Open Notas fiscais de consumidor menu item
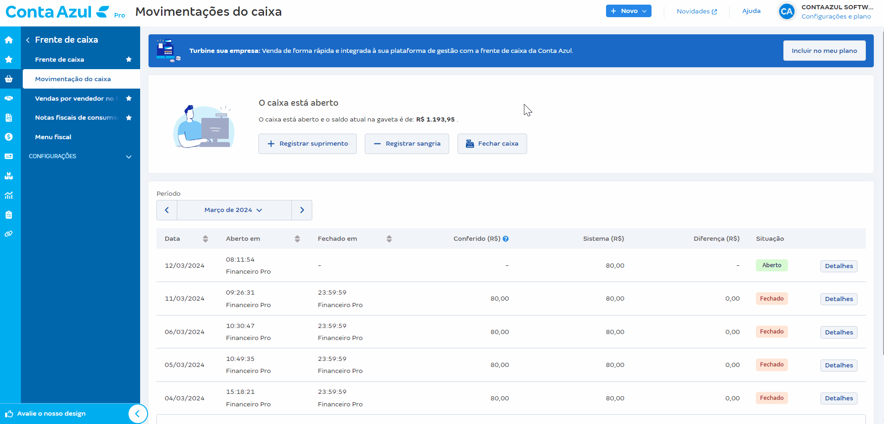This screenshot has height=424, width=884. tap(76, 117)
